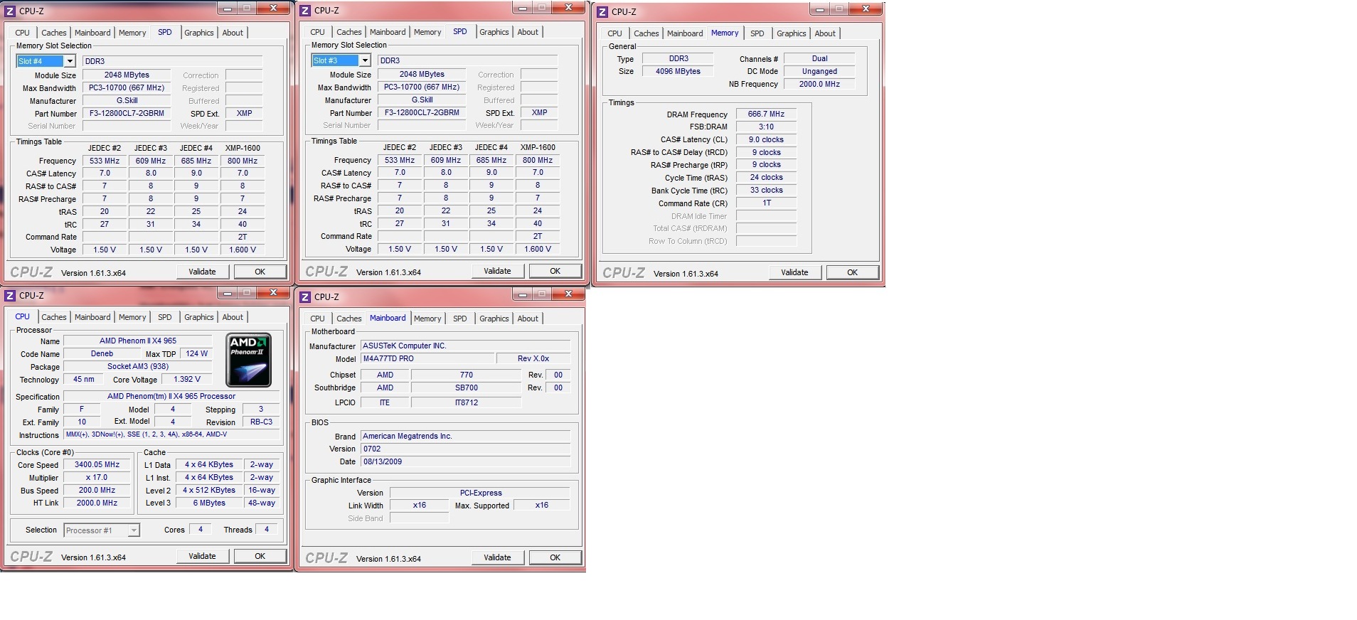Open the Memory tab in the processor window

(132, 317)
